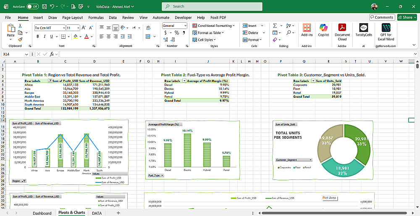Toggle the AutoSave switch
The height and width of the screenshot is (216, 420).
point(32,6)
